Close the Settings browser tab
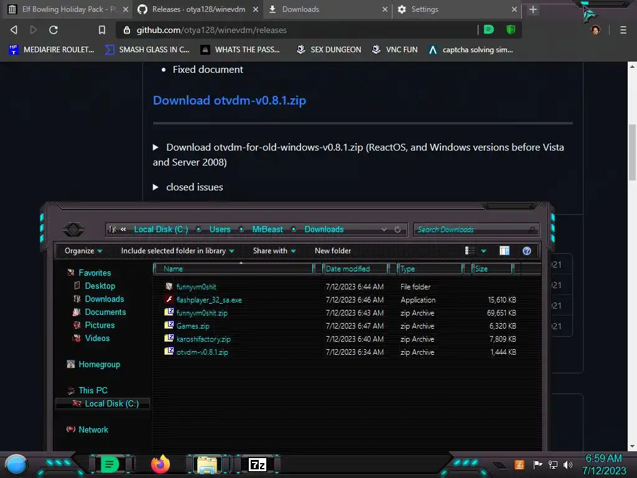 click(514, 9)
